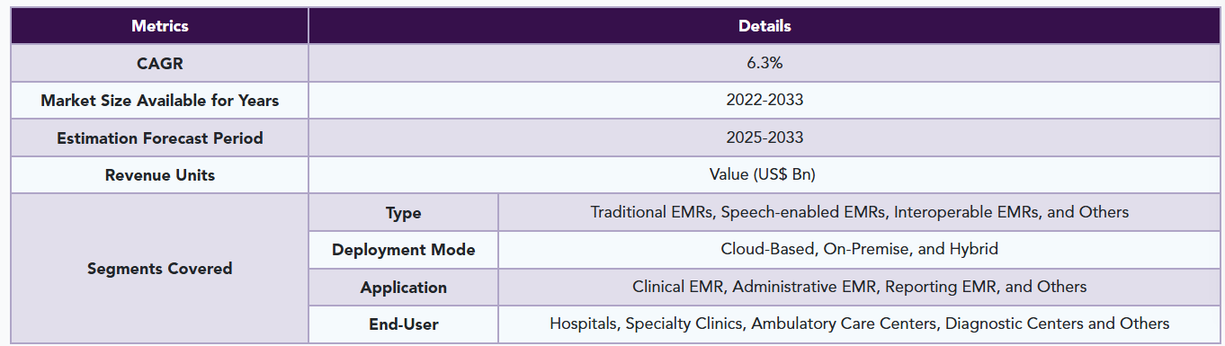Viewport: 1225px width, 346px height.
Task: Select the End-User segment label
Action: (404, 324)
